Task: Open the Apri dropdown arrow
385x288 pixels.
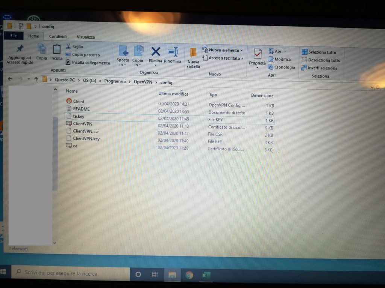Action: [x=285, y=51]
